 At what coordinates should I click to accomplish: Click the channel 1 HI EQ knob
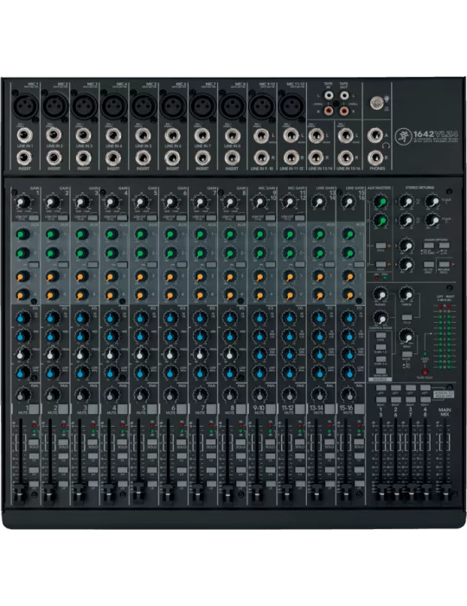[22, 318]
